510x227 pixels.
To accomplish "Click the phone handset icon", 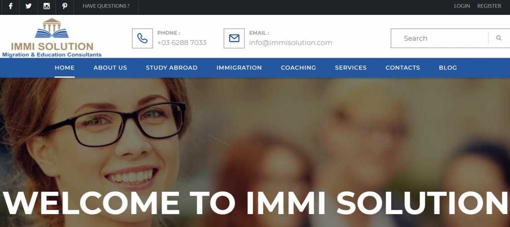I will pos(142,38).
